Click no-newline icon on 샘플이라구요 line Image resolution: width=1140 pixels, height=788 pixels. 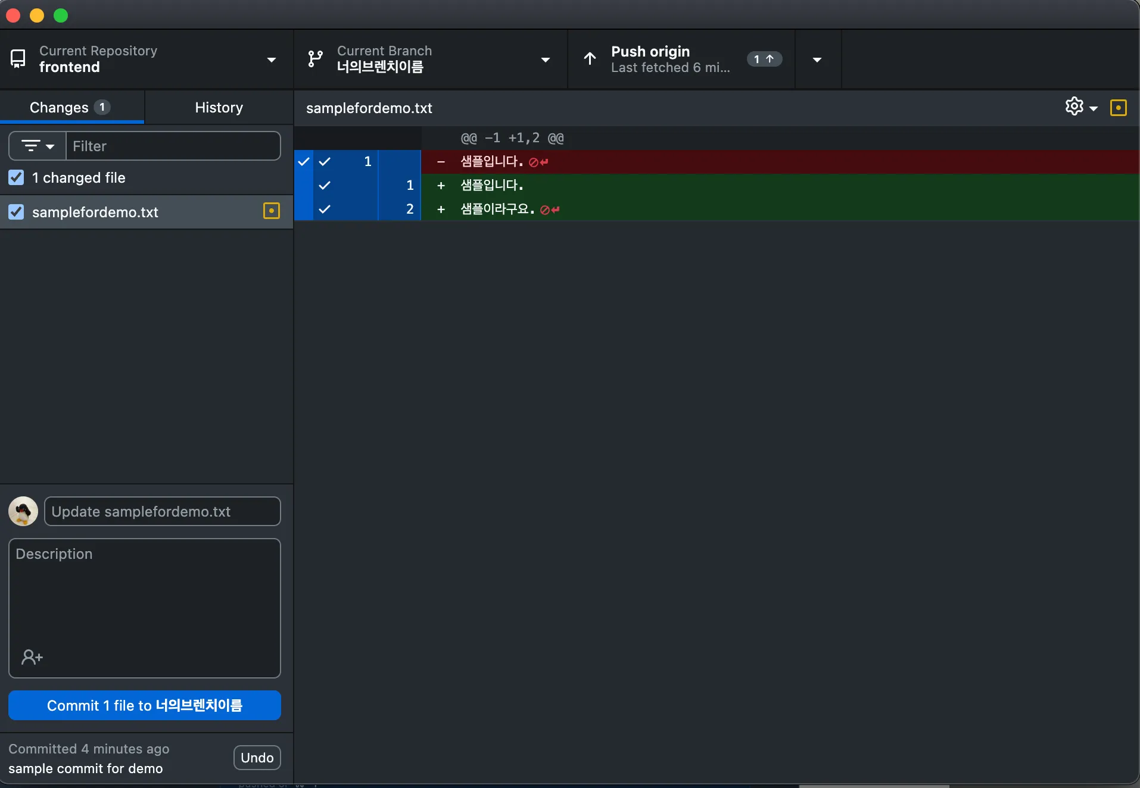tap(550, 209)
